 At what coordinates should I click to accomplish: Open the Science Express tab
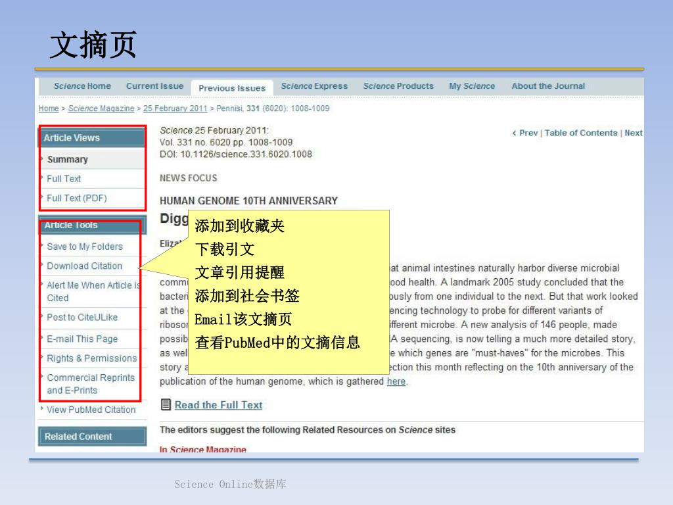pos(314,86)
